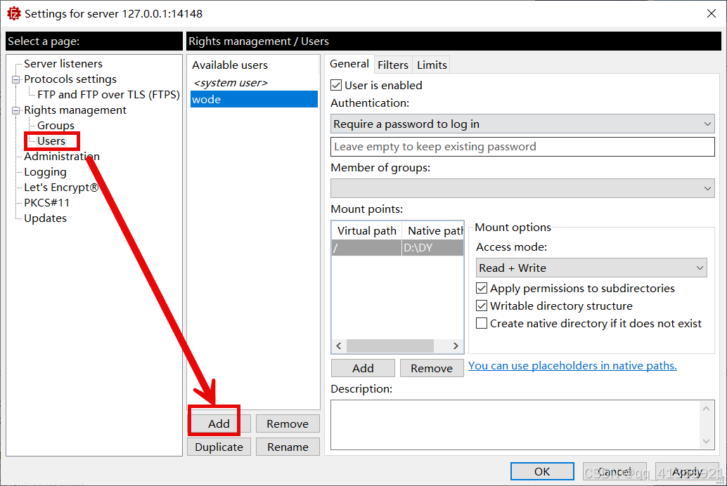Open the Access mode dropdown
The image size is (727, 486).
[591, 268]
